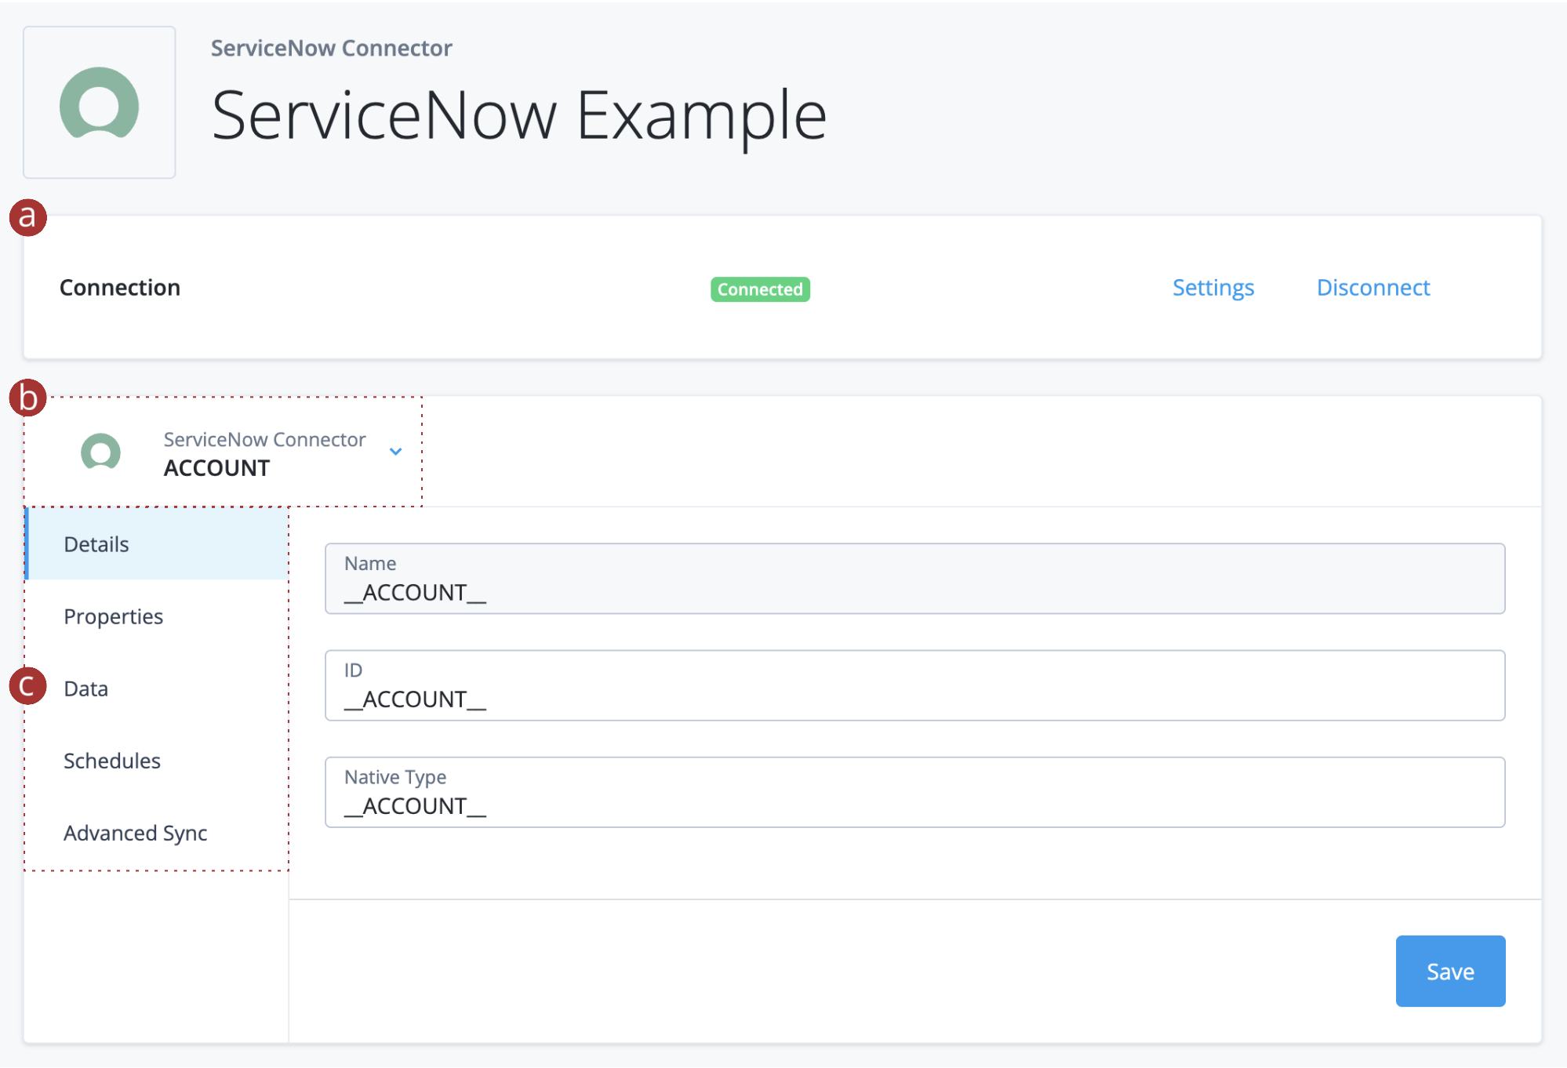Select the Advanced Sync tab
Image resolution: width=1567 pixels, height=1068 pixels.
coord(158,833)
